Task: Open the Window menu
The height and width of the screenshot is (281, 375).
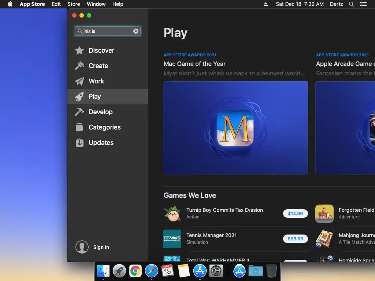Action: (x=96, y=4)
